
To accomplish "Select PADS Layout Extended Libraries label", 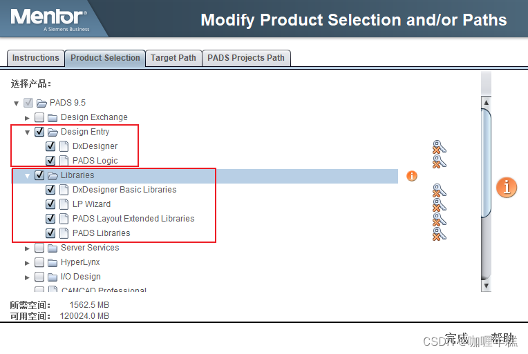I will click(133, 219).
